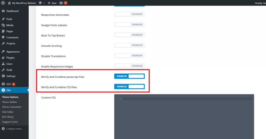
Task: Click the Comments icon in sidebar
Action: coord(3,37)
